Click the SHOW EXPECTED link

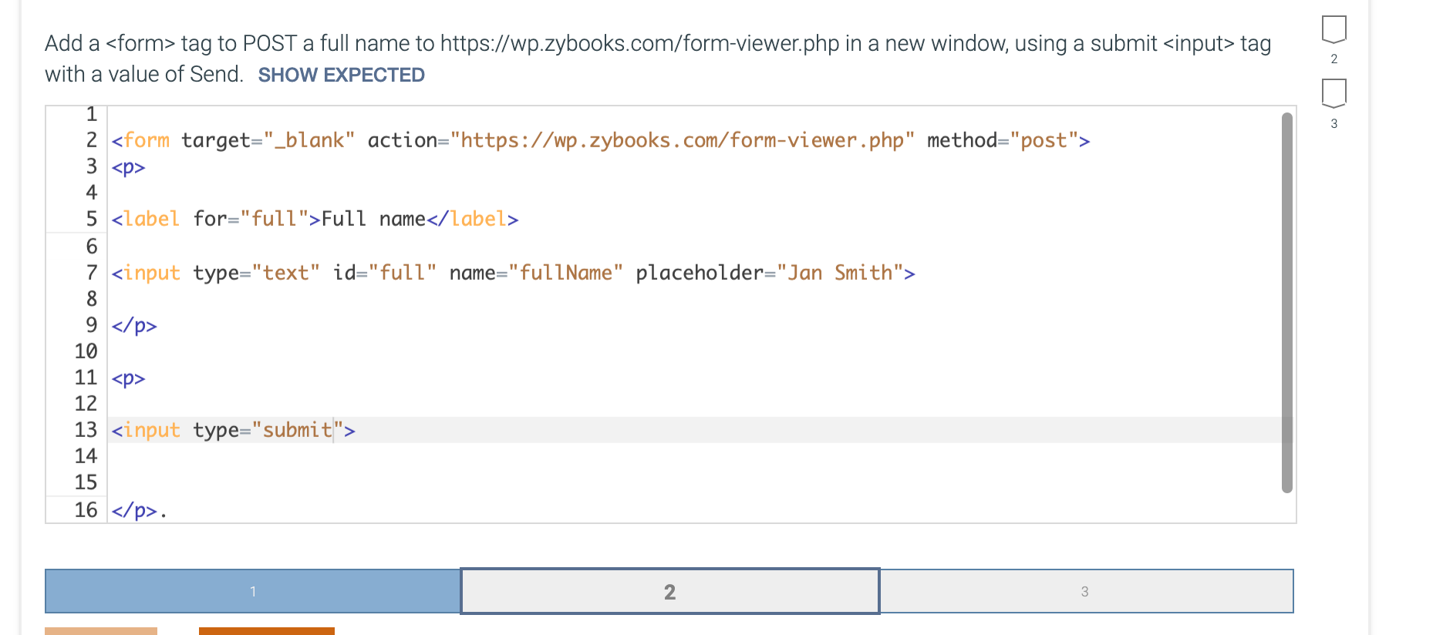coord(341,75)
